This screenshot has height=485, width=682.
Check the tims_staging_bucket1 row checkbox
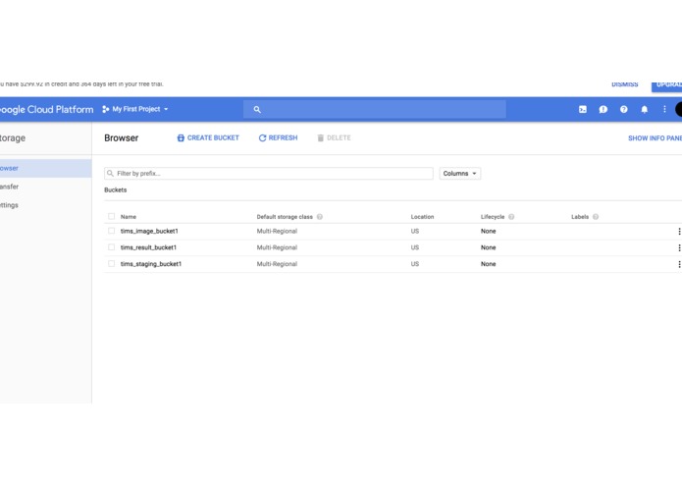[111, 263]
